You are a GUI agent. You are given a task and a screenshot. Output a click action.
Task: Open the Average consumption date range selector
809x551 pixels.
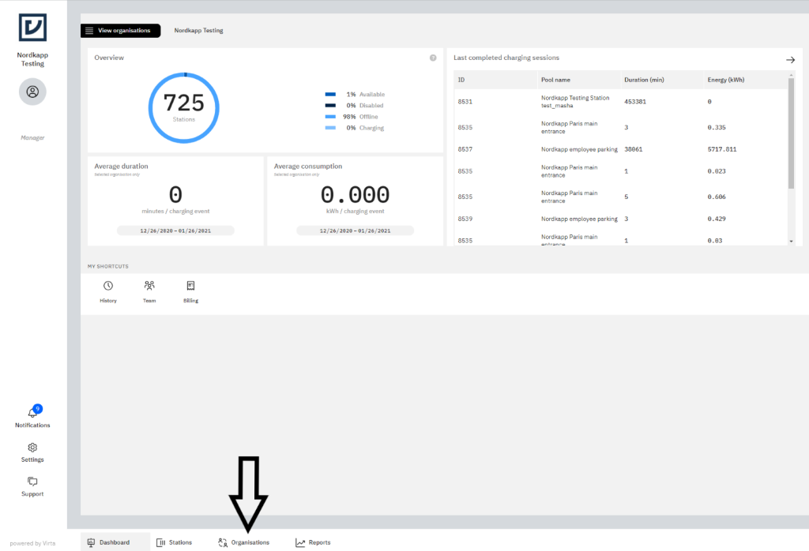(x=355, y=231)
